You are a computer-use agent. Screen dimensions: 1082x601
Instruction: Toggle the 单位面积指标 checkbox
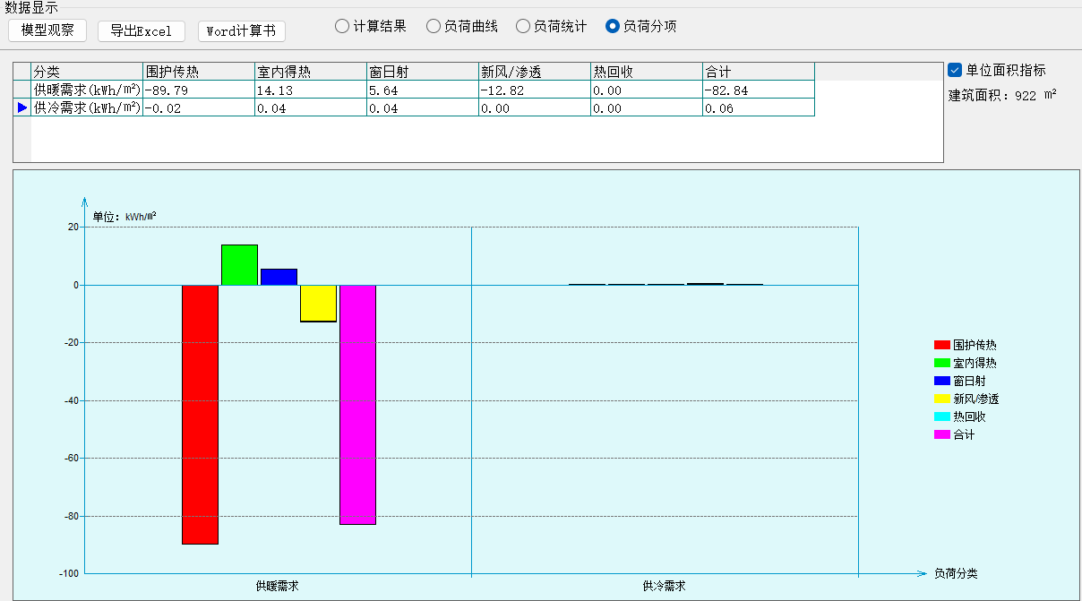click(955, 70)
